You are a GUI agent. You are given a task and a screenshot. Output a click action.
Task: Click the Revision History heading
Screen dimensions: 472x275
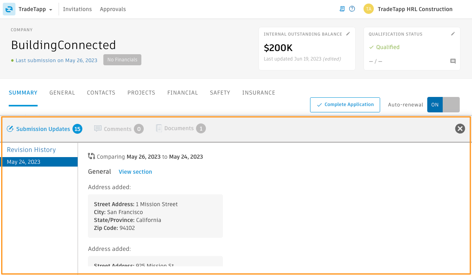pos(31,150)
